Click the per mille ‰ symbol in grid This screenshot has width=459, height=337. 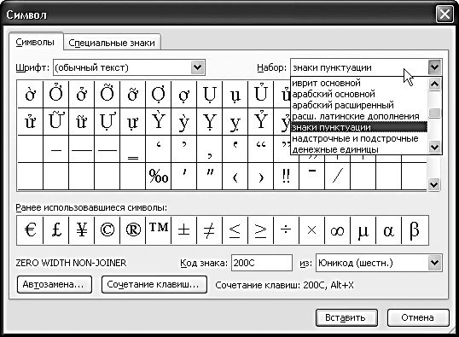[159, 177]
